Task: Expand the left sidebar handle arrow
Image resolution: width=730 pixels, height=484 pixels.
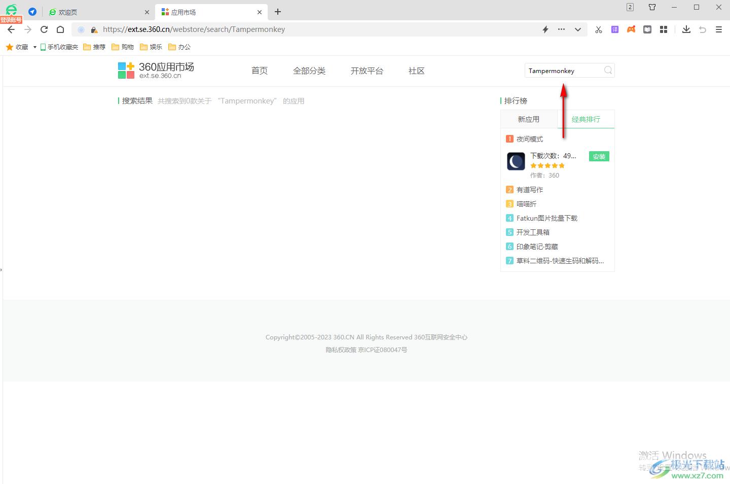Action: (2, 269)
